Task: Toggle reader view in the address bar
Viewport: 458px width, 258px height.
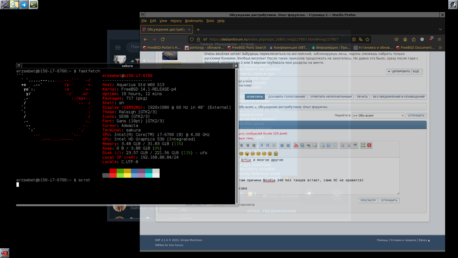Action: click(354, 39)
